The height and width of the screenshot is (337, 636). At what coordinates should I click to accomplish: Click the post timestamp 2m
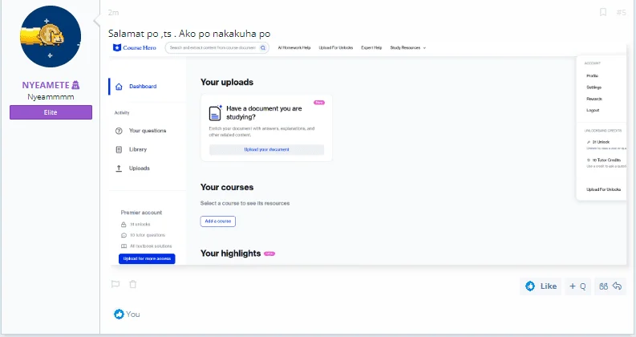click(x=113, y=13)
